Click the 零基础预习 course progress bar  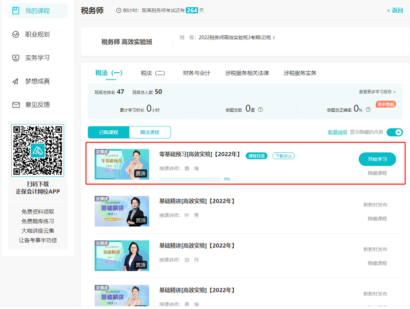pos(190,179)
